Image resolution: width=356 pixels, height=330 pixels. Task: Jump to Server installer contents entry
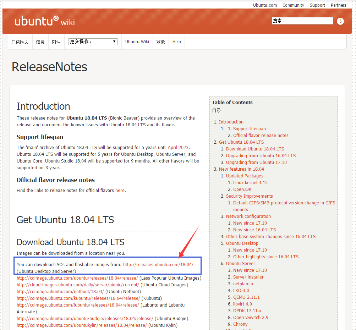[x=248, y=277]
